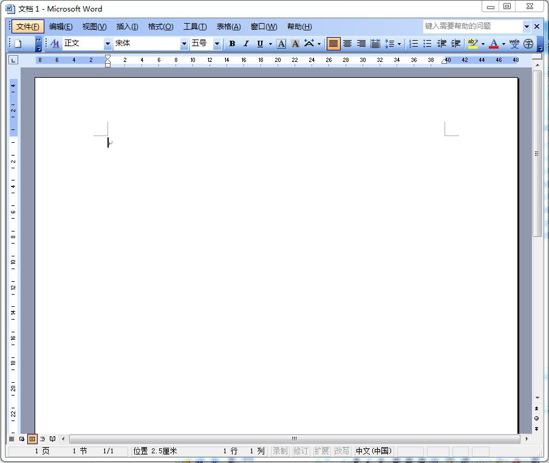The image size is (549, 463).
Task: Toggle bulleted list
Action: point(427,44)
